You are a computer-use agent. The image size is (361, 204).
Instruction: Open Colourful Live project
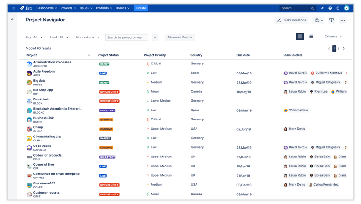[43, 165]
